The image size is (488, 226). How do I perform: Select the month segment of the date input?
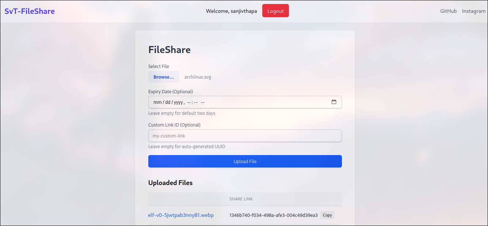(157, 102)
